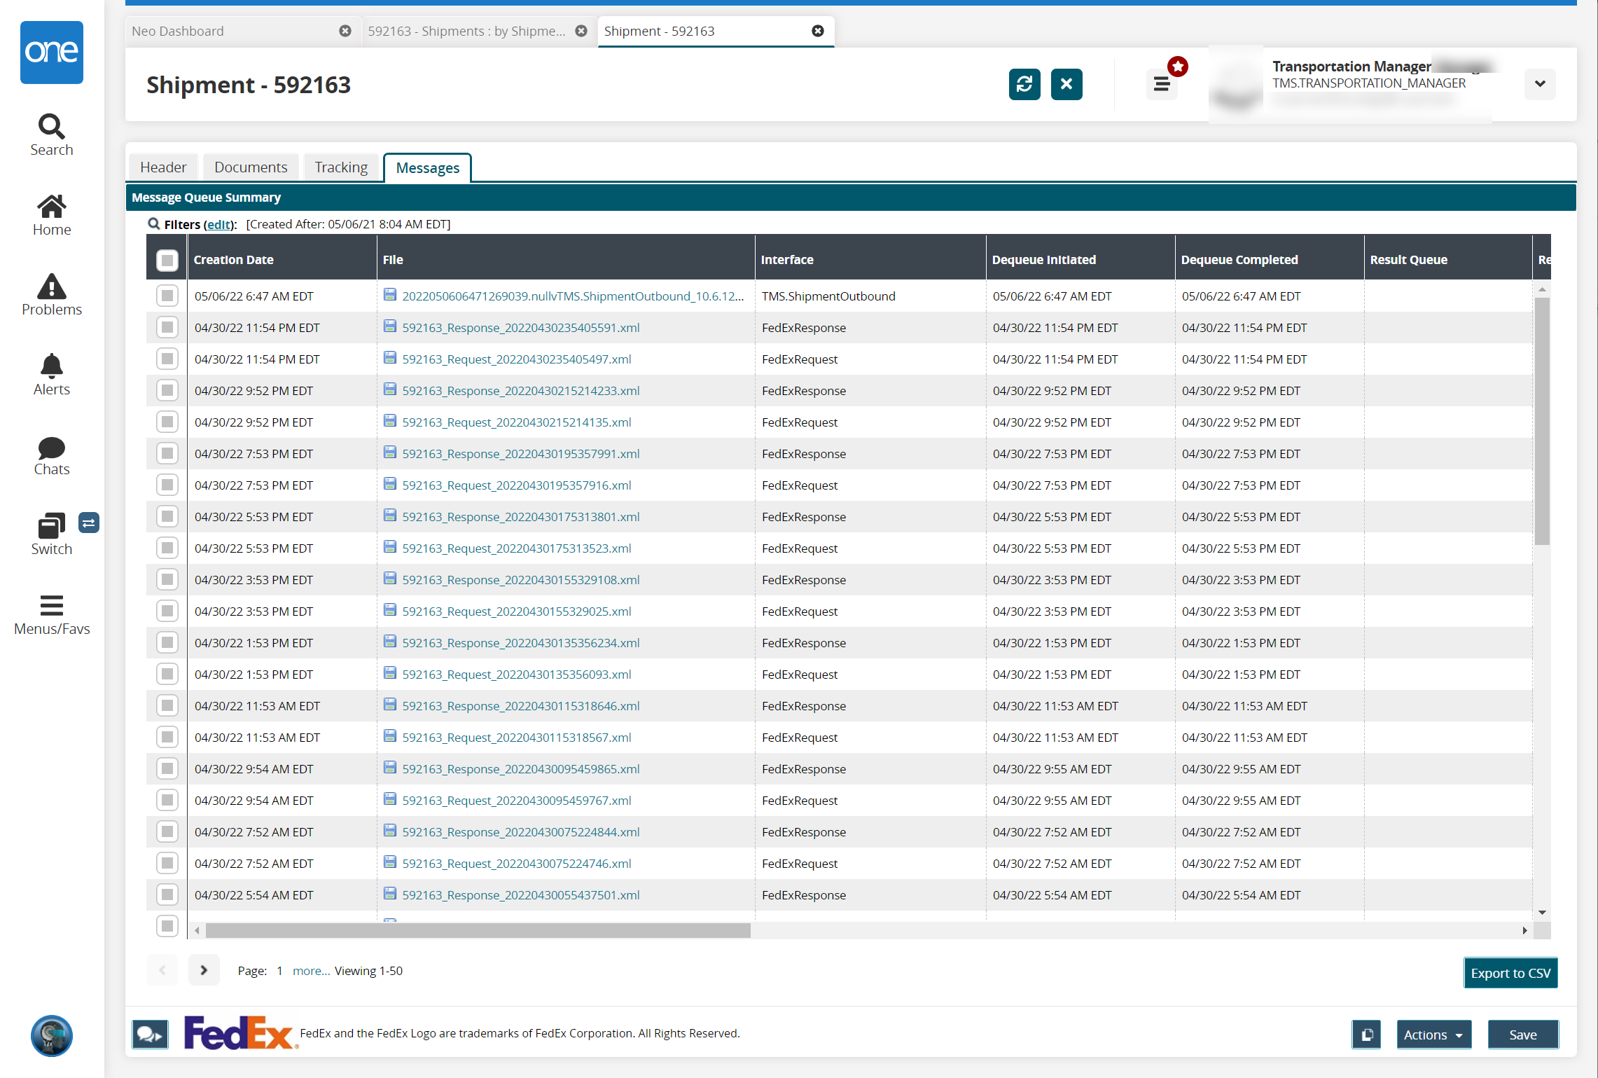Switch to the Documents tab
Image resolution: width=1598 pixels, height=1078 pixels.
[x=251, y=167]
